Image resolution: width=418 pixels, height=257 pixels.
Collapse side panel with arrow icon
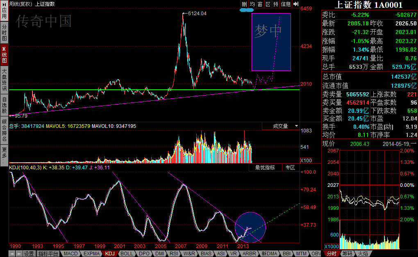(295, 4)
